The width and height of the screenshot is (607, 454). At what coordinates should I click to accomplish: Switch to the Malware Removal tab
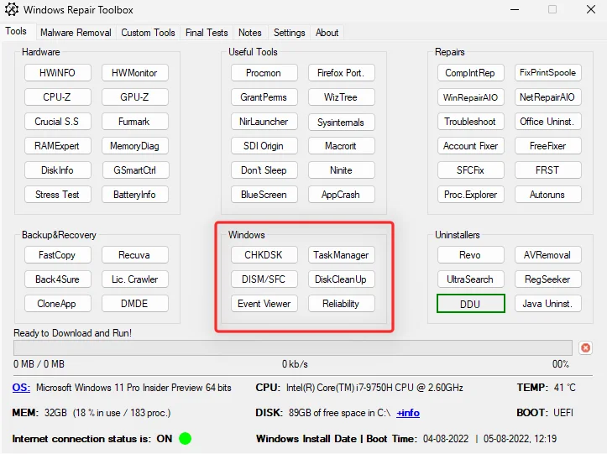coord(76,33)
